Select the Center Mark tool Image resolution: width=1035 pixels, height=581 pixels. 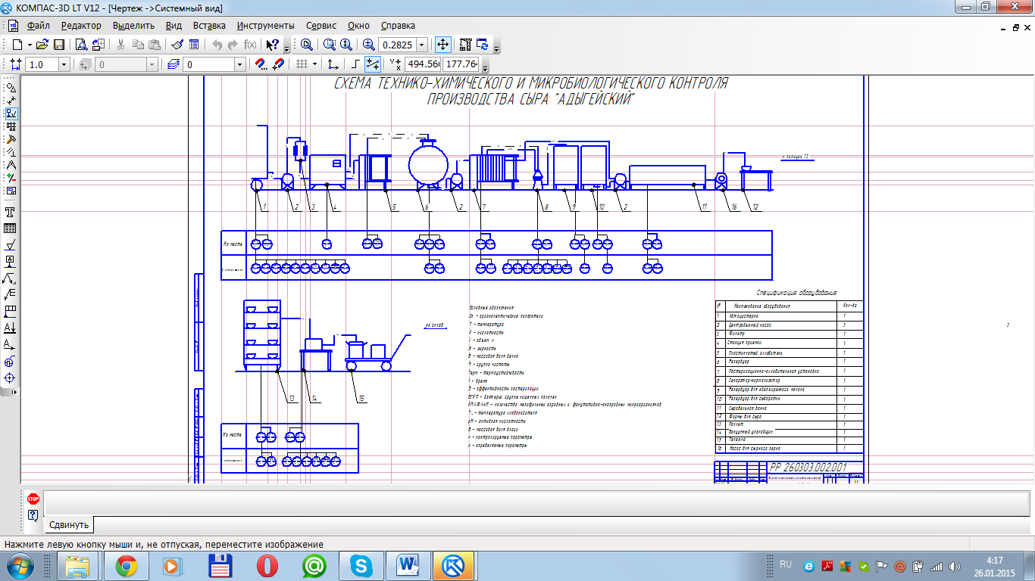click(11, 378)
